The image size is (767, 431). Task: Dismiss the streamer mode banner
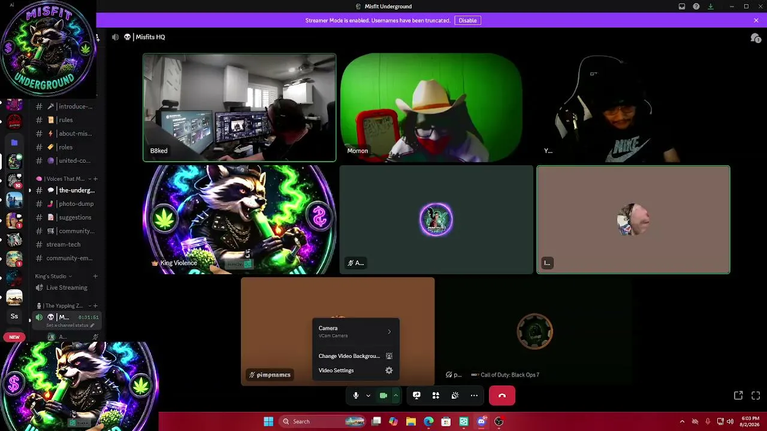(x=756, y=20)
